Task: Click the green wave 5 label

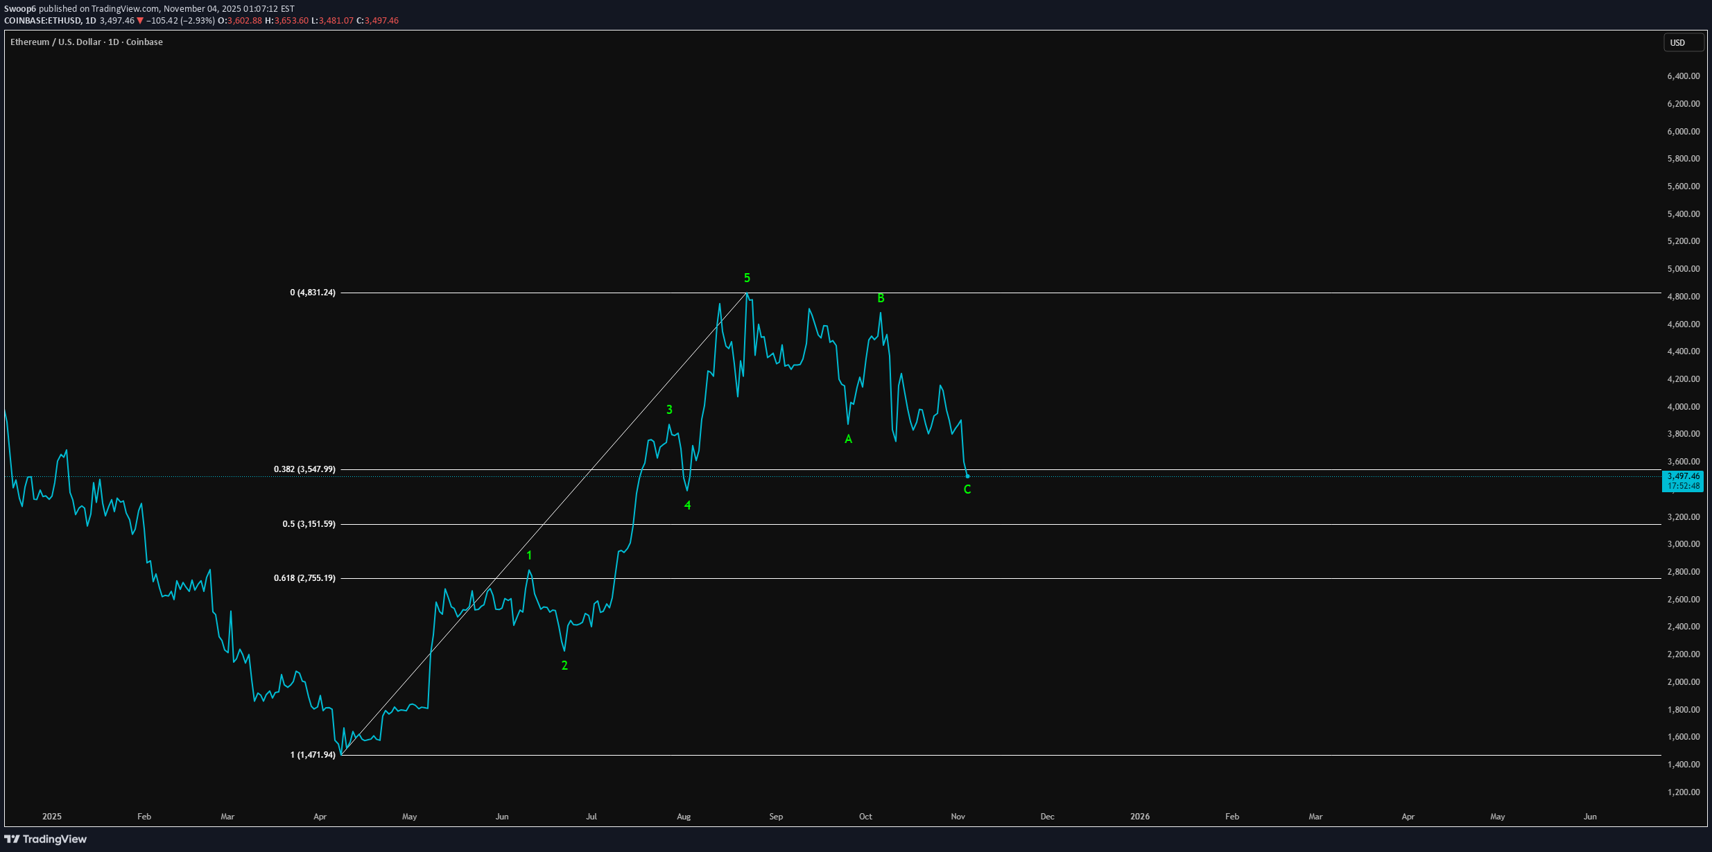Action: [x=747, y=278]
